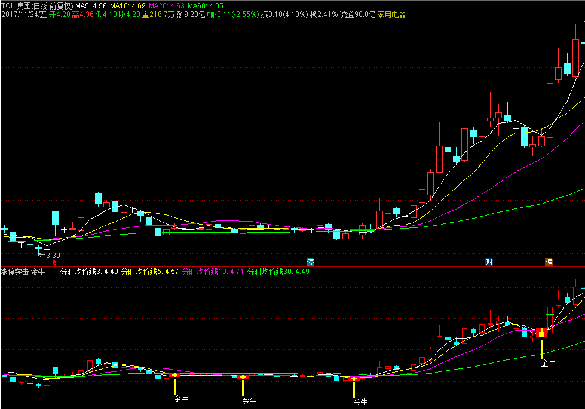The width and height of the screenshot is (585, 409).
Task: Click the turnover rate 换2.41%
Action: pos(324,14)
